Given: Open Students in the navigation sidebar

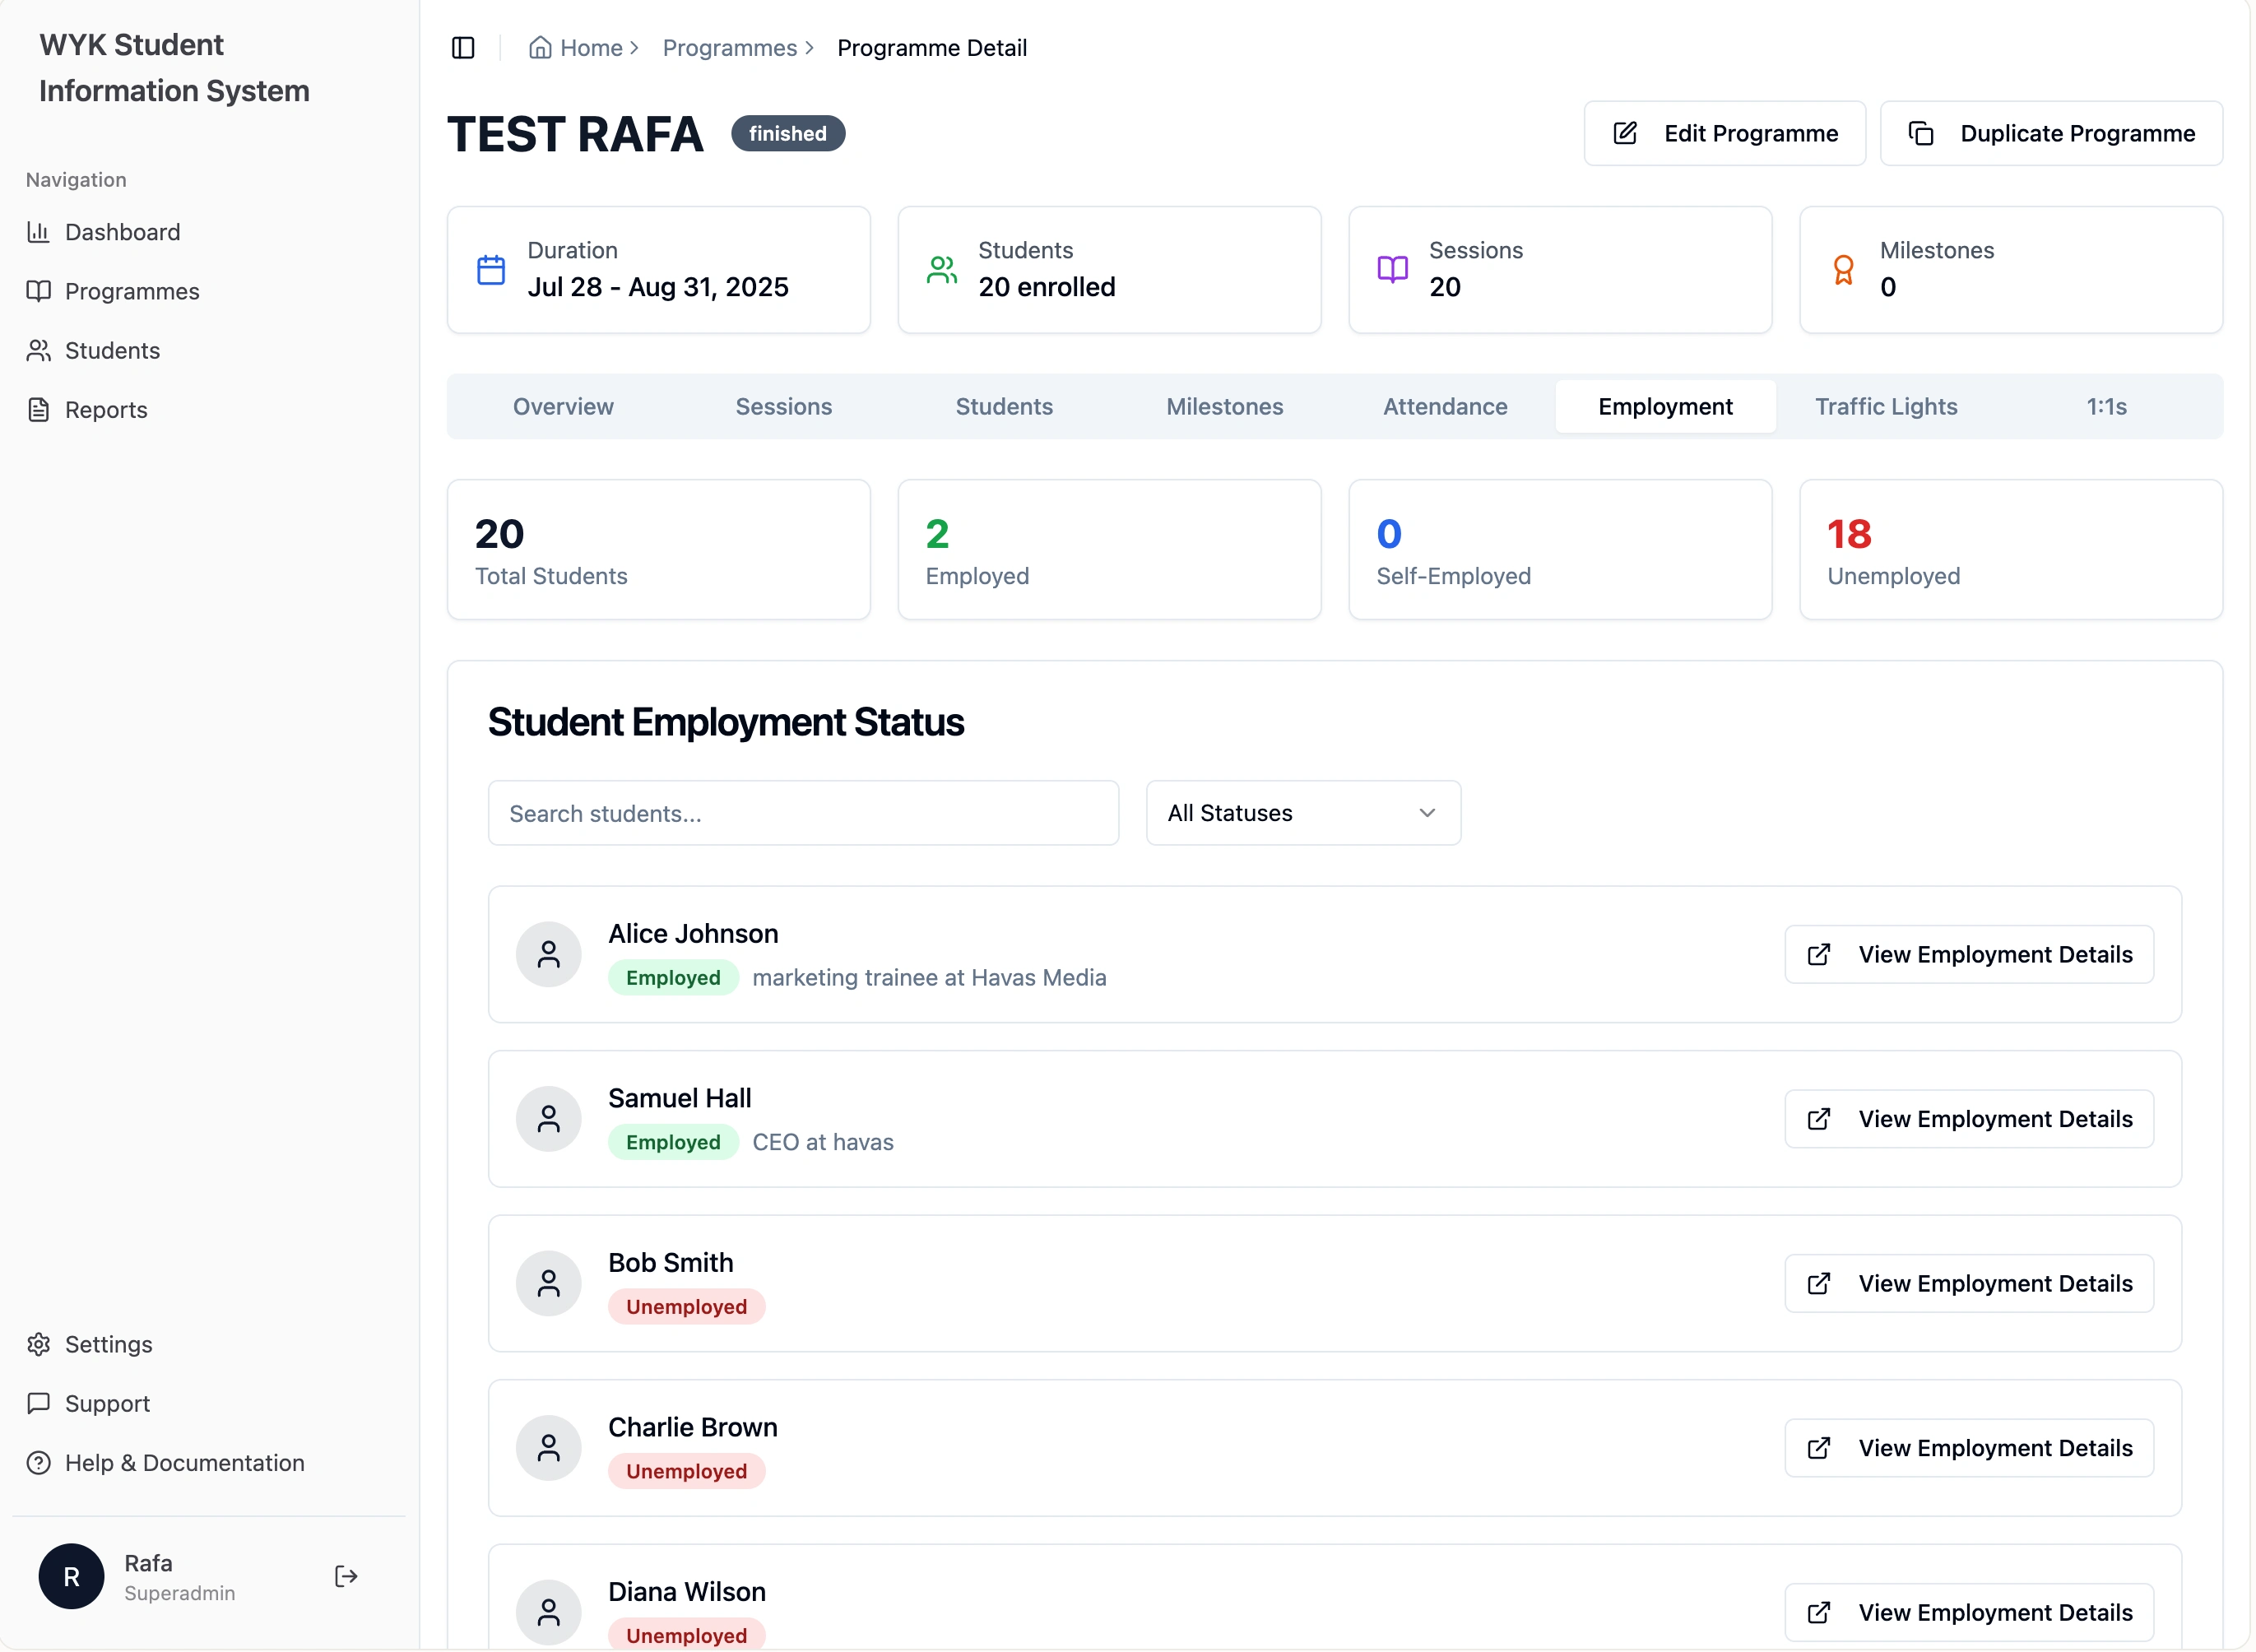Looking at the screenshot, I should click(112, 351).
